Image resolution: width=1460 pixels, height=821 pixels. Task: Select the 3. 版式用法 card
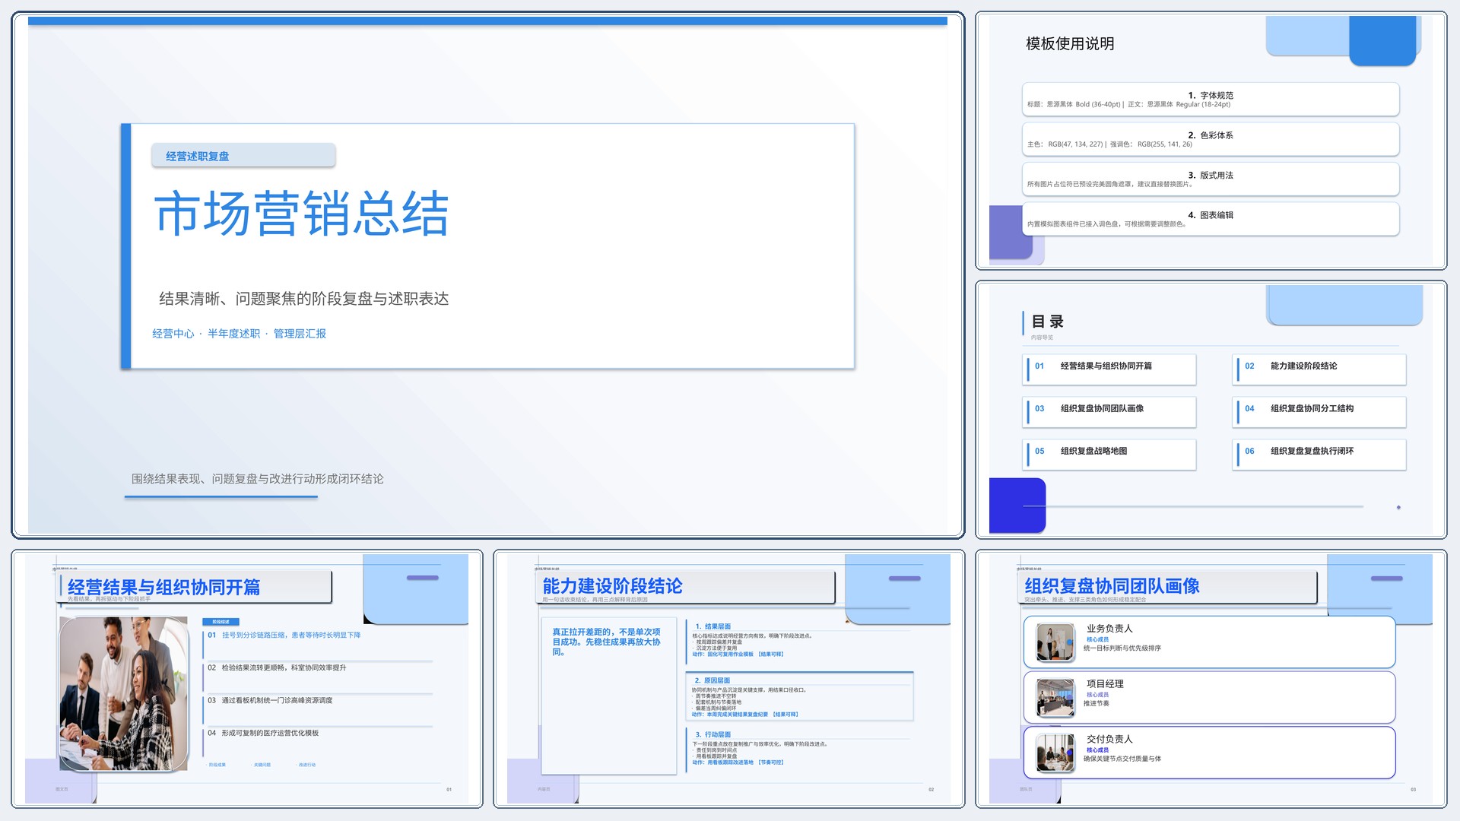pos(1211,179)
